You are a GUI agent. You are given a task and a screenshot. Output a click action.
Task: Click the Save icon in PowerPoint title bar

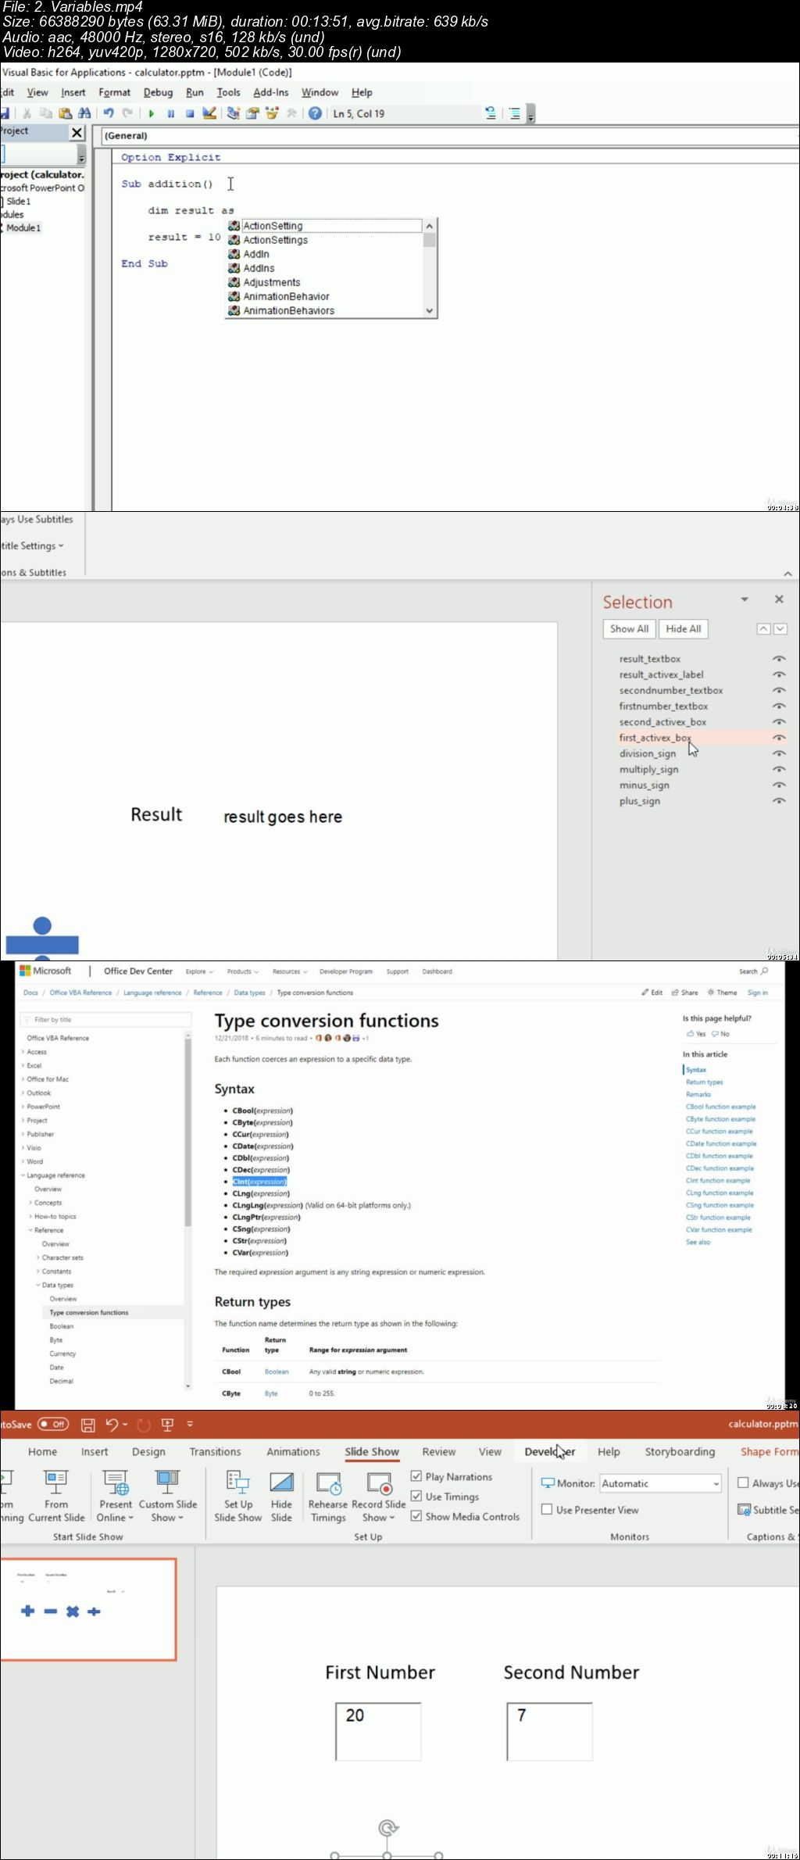coord(88,1425)
